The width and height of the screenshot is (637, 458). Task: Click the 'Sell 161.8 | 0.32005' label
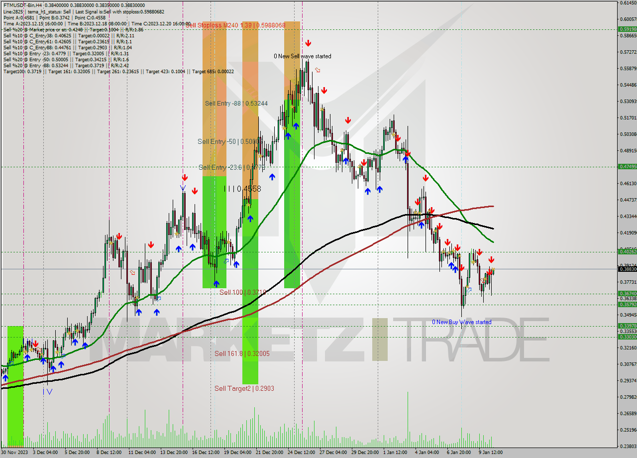(x=242, y=353)
